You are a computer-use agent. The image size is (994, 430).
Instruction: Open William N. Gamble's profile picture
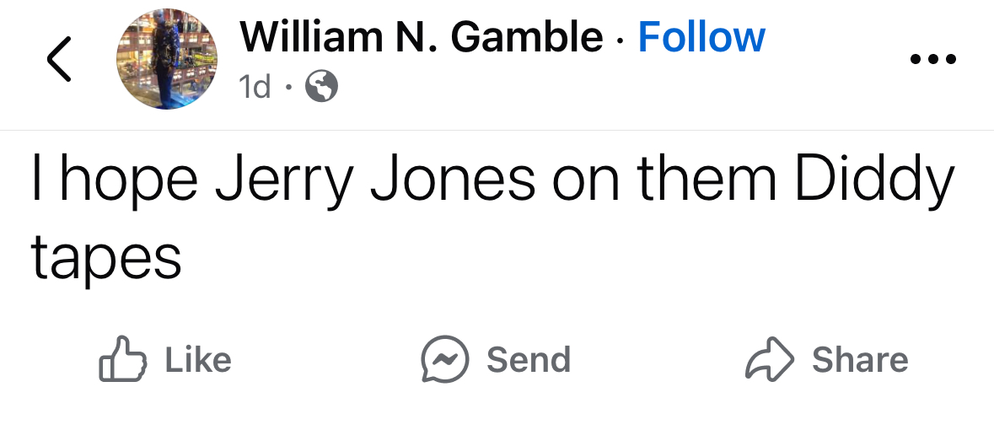coord(167,60)
